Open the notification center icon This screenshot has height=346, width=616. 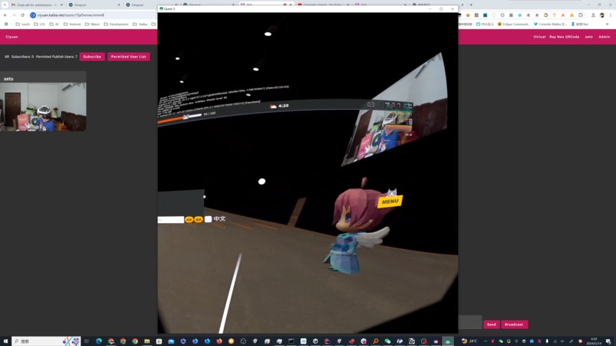pyautogui.click(x=608, y=341)
